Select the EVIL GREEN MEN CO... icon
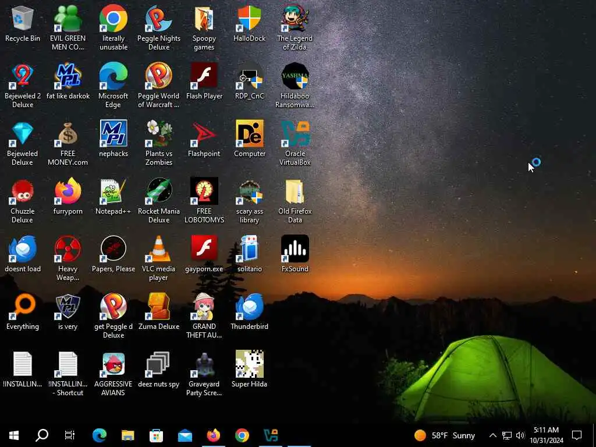The height and width of the screenshot is (447, 596). [x=68, y=28]
